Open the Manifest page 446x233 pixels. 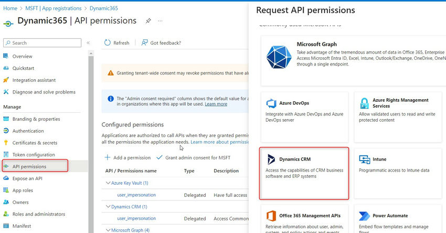click(x=22, y=226)
